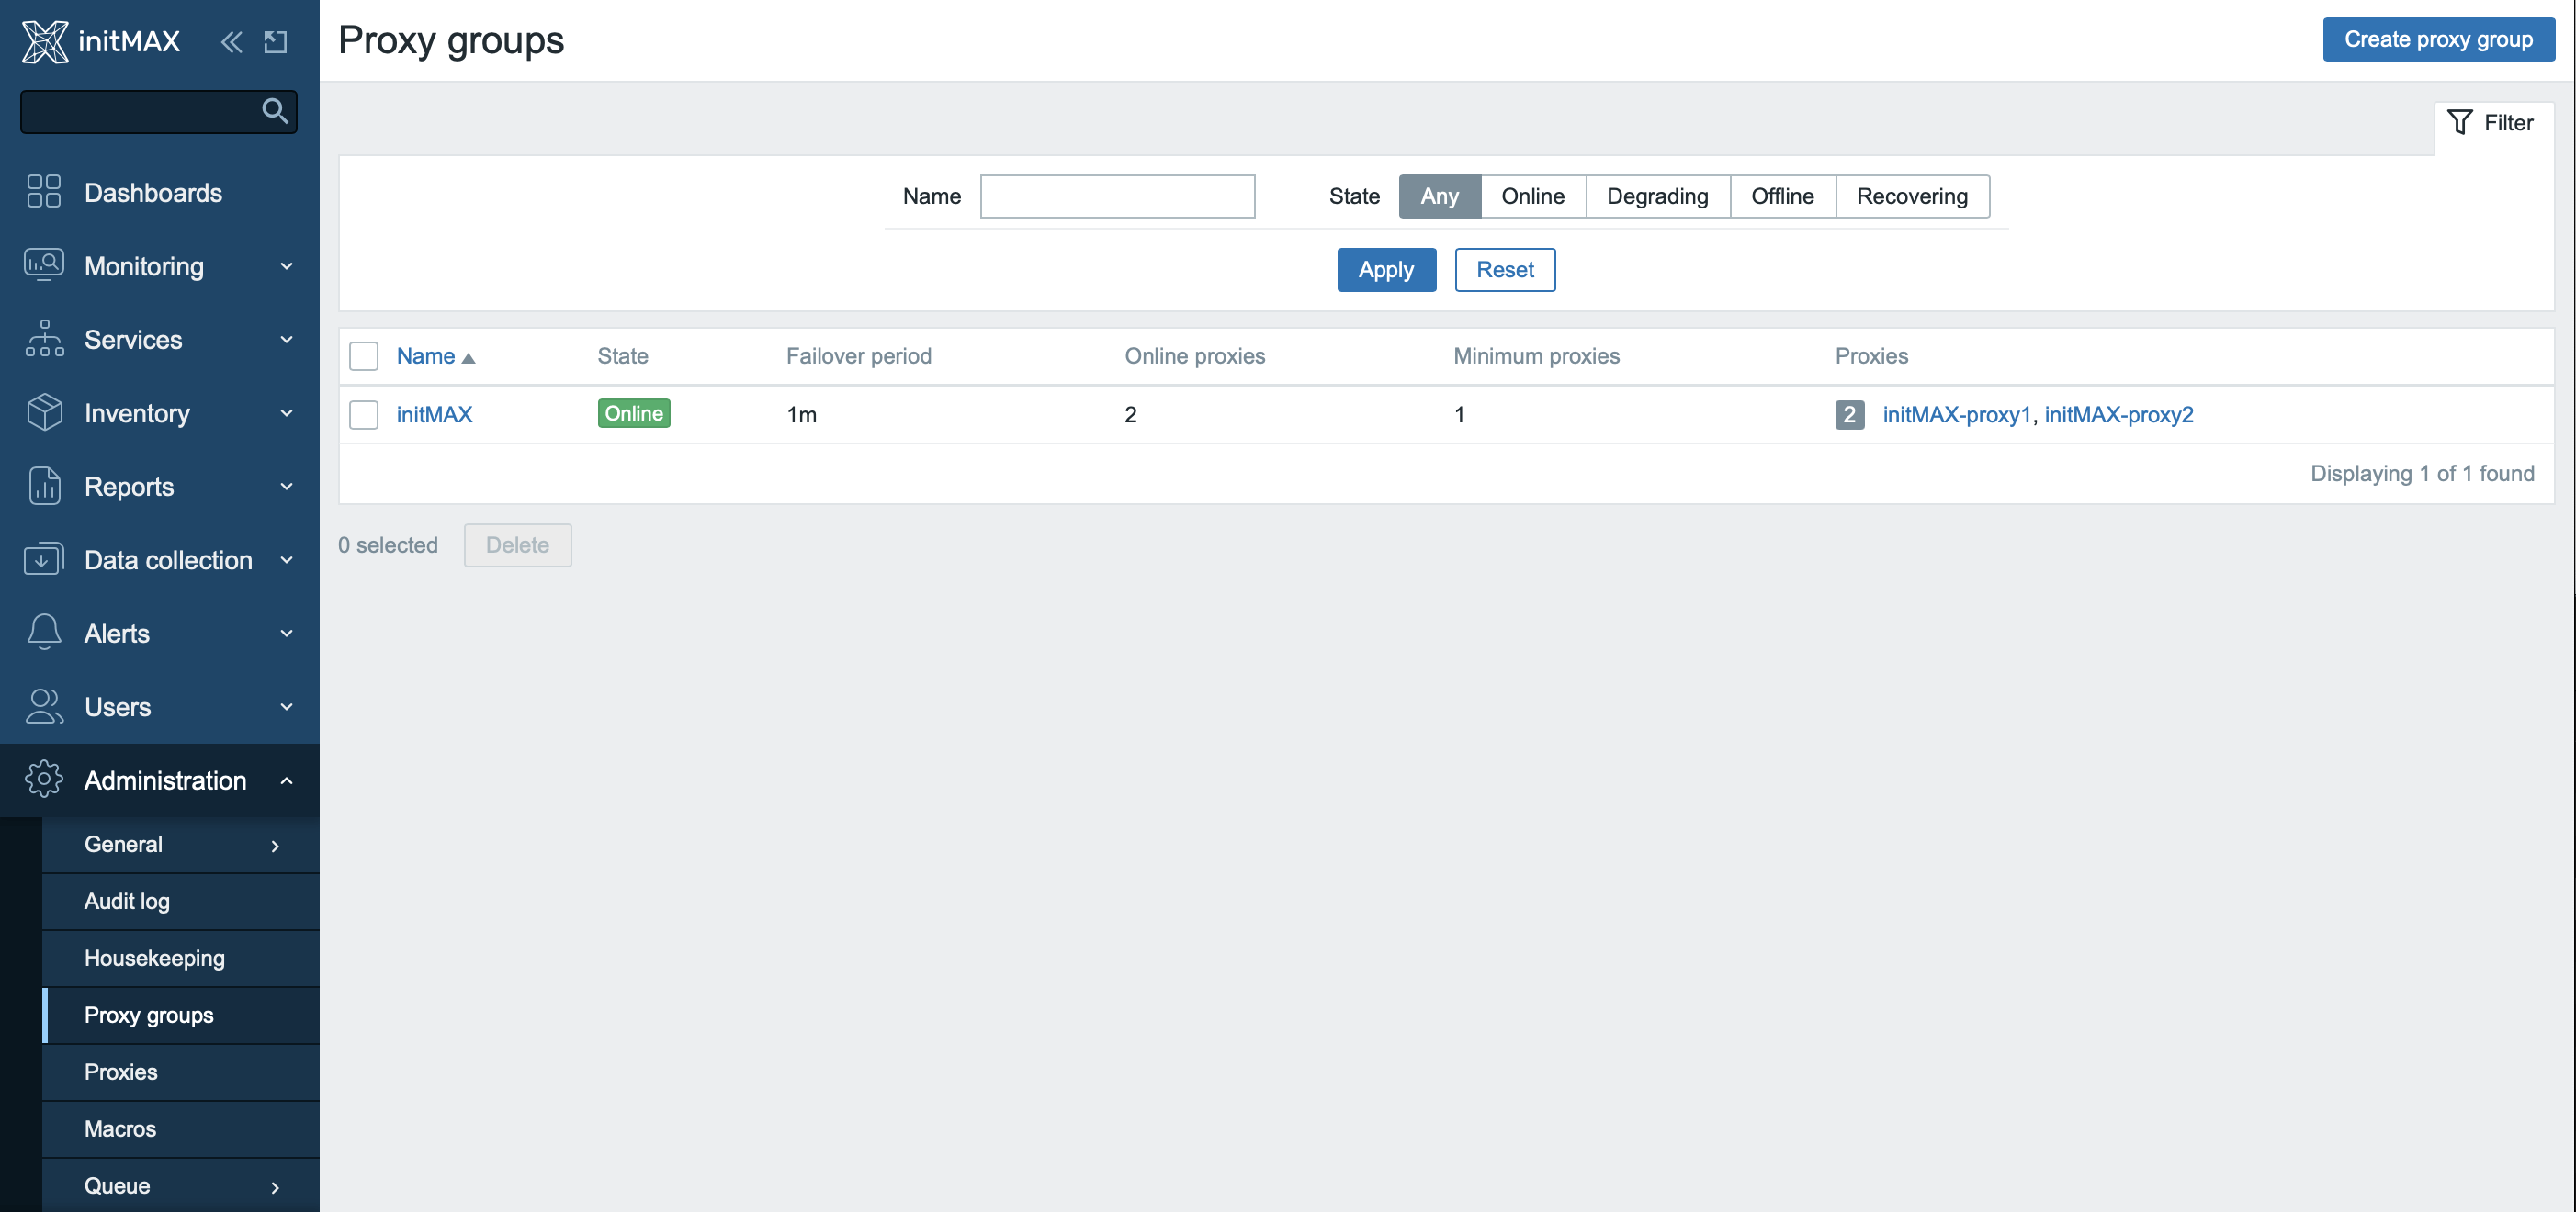The image size is (2576, 1212).
Task: Click the Data collection download icon
Action: point(44,558)
